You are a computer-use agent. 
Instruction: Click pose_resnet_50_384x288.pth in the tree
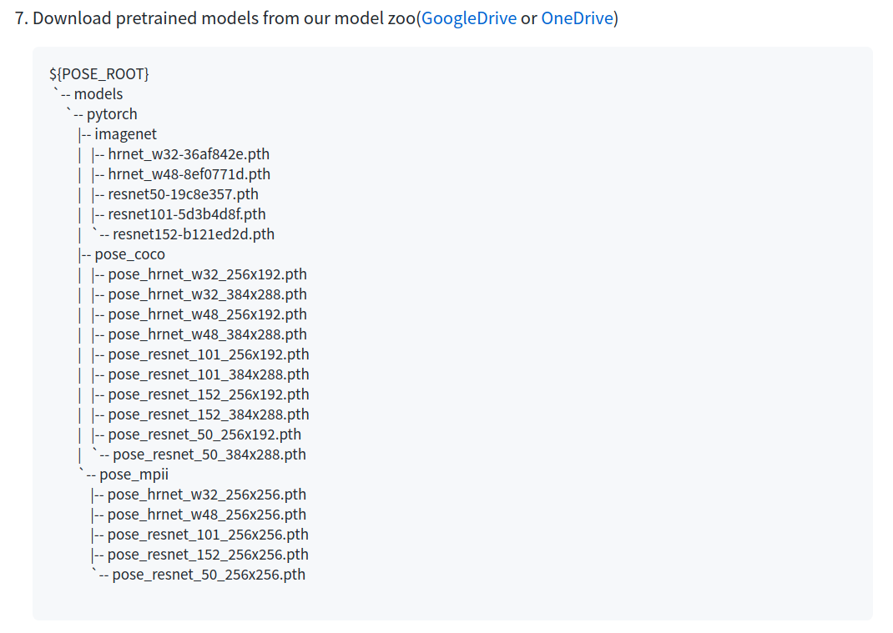[x=209, y=455]
